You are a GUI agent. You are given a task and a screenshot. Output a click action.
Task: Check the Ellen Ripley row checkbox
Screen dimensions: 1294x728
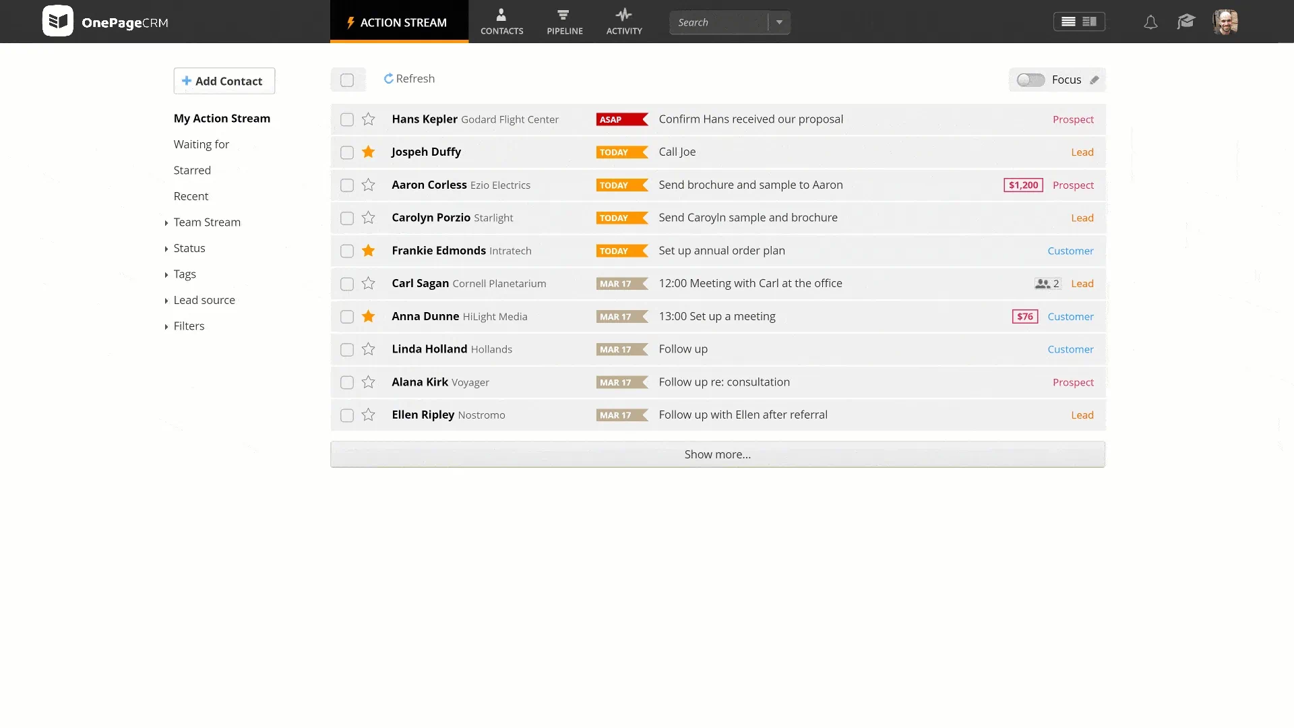(347, 415)
